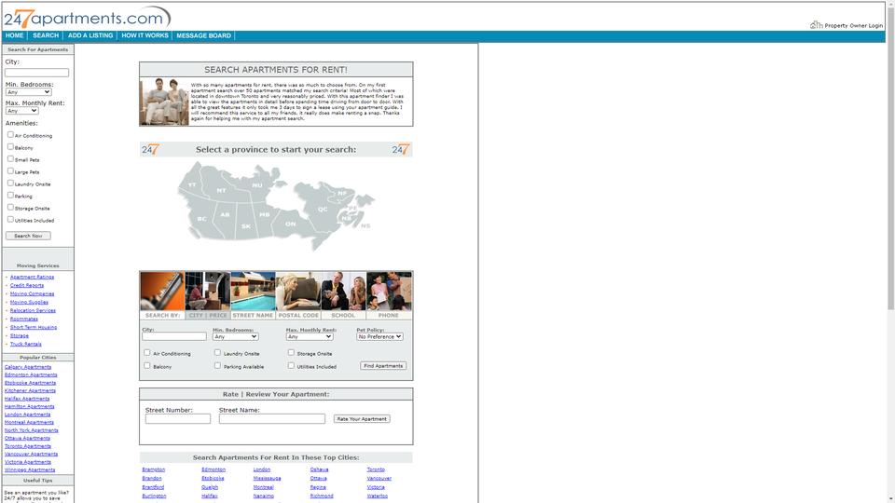This screenshot has width=895, height=503.
Task: Select Saskatchewan (SK) on the map
Action: coord(246,225)
